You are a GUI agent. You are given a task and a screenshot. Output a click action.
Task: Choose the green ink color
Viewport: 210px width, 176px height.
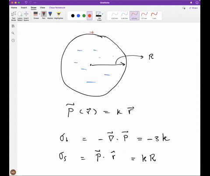point(84,16)
